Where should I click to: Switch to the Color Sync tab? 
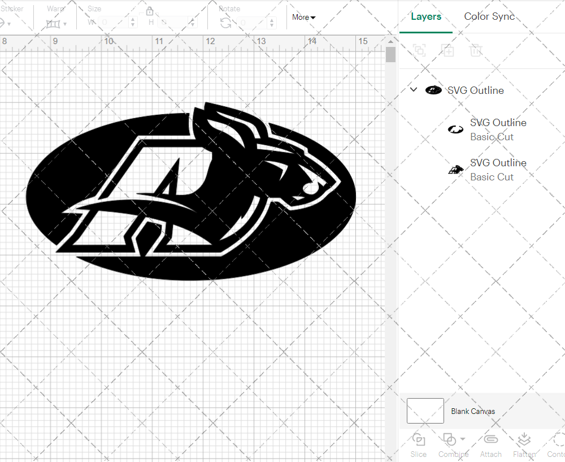489,16
